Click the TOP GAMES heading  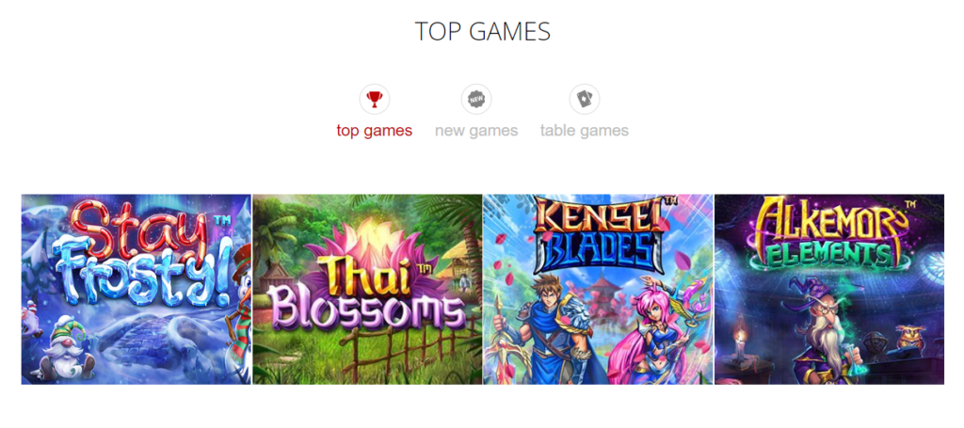(x=483, y=32)
